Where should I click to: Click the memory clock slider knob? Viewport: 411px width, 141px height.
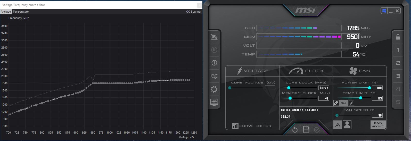tap(290, 98)
